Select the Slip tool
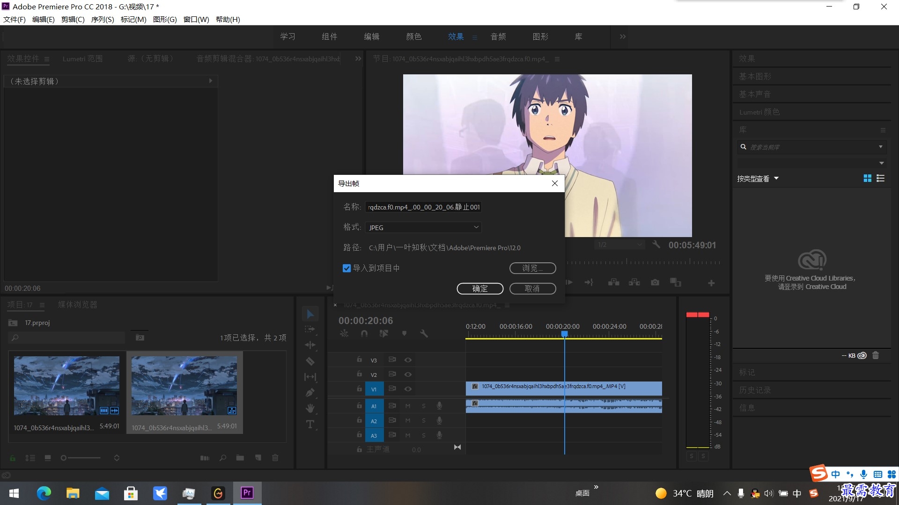 (x=310, y=377)
